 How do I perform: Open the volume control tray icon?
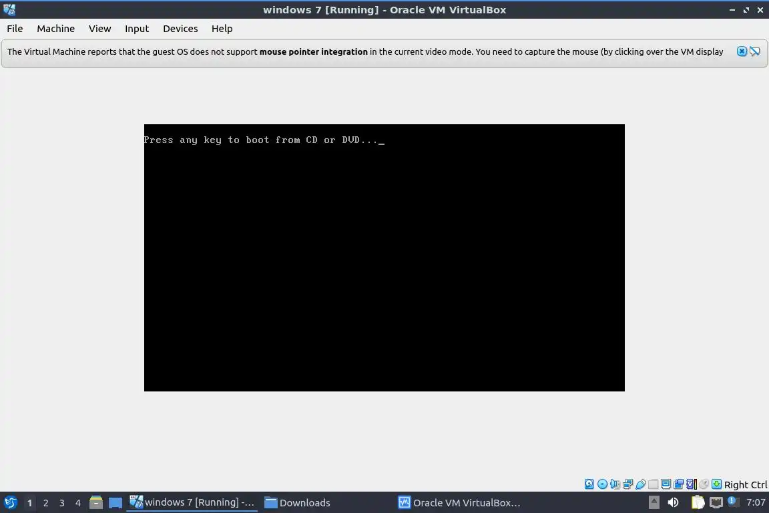pyautogui.click(x=674, y=502)
